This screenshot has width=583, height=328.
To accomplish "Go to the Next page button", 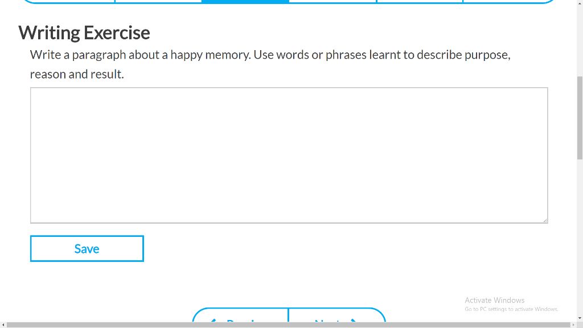I will (337, 315).
